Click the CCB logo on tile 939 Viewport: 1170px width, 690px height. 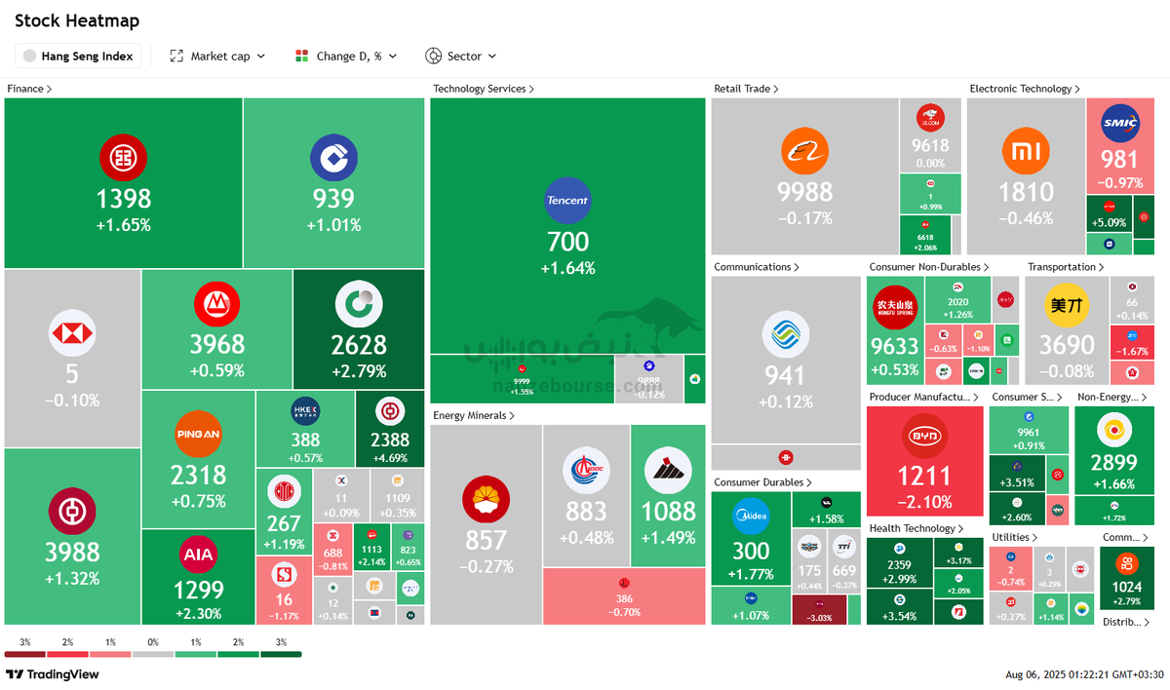333,158
